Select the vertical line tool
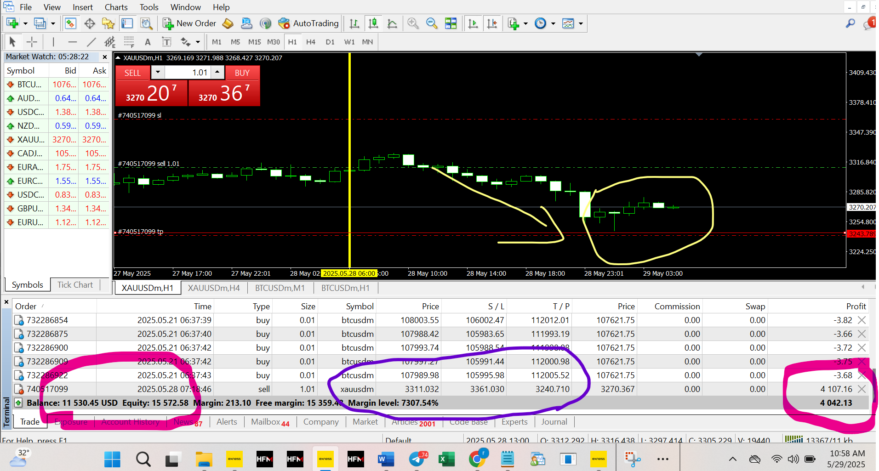Screen dimensions: 879x471 pos(53,42)
